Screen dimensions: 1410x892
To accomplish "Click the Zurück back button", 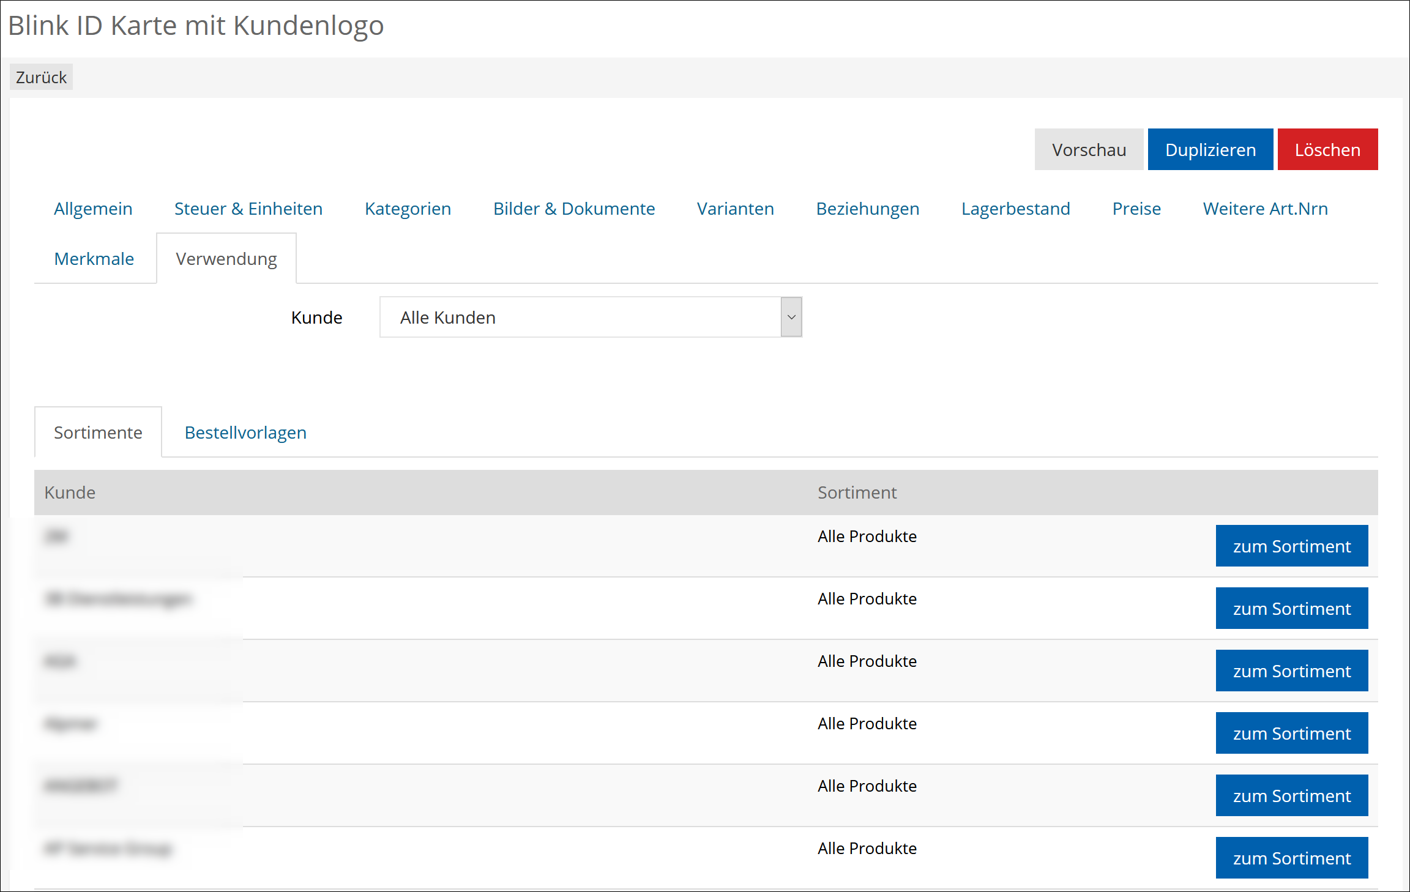I will pos(41,78).
